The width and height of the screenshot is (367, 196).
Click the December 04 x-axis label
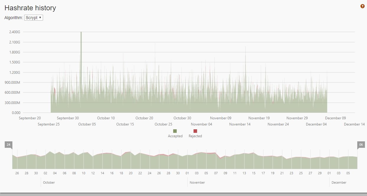[x=316, y=124]
